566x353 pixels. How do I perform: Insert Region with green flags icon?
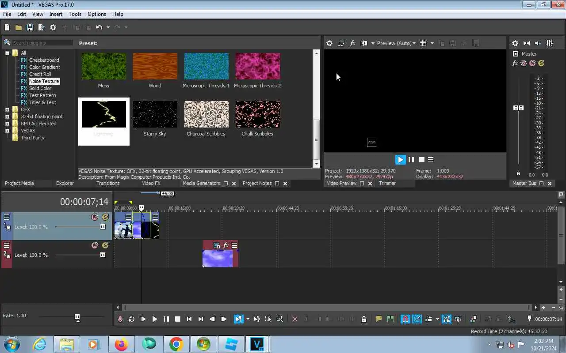pos(390,319)
